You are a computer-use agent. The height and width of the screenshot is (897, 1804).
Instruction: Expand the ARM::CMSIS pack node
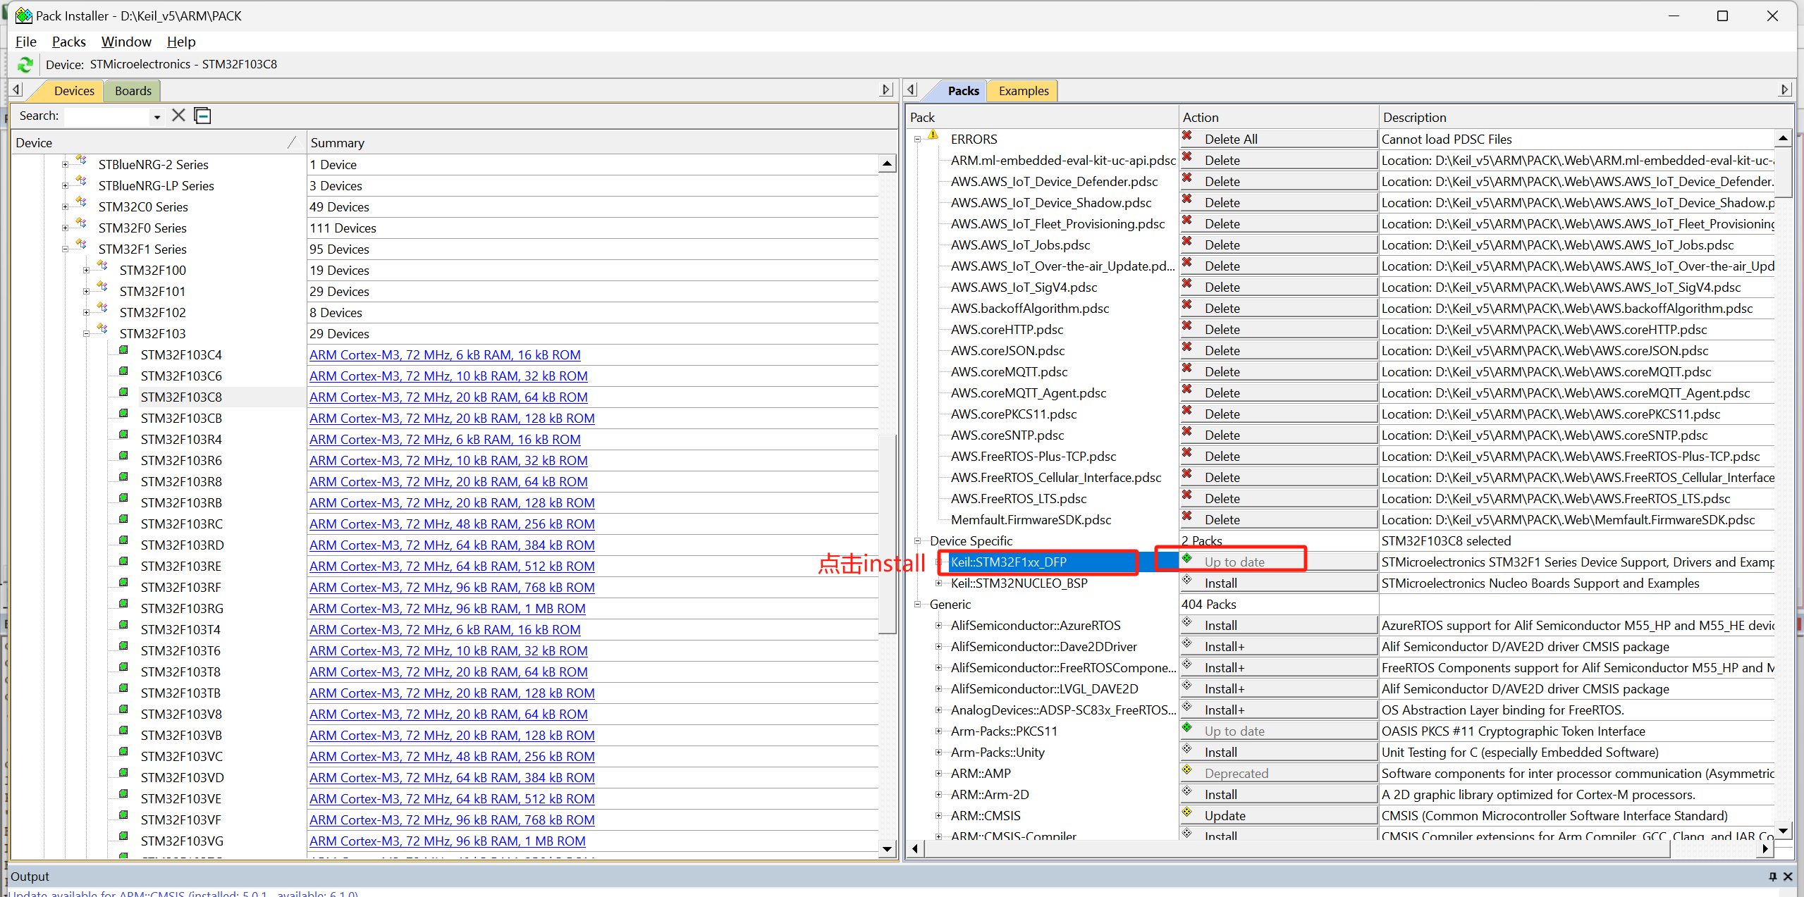(938, 816)
